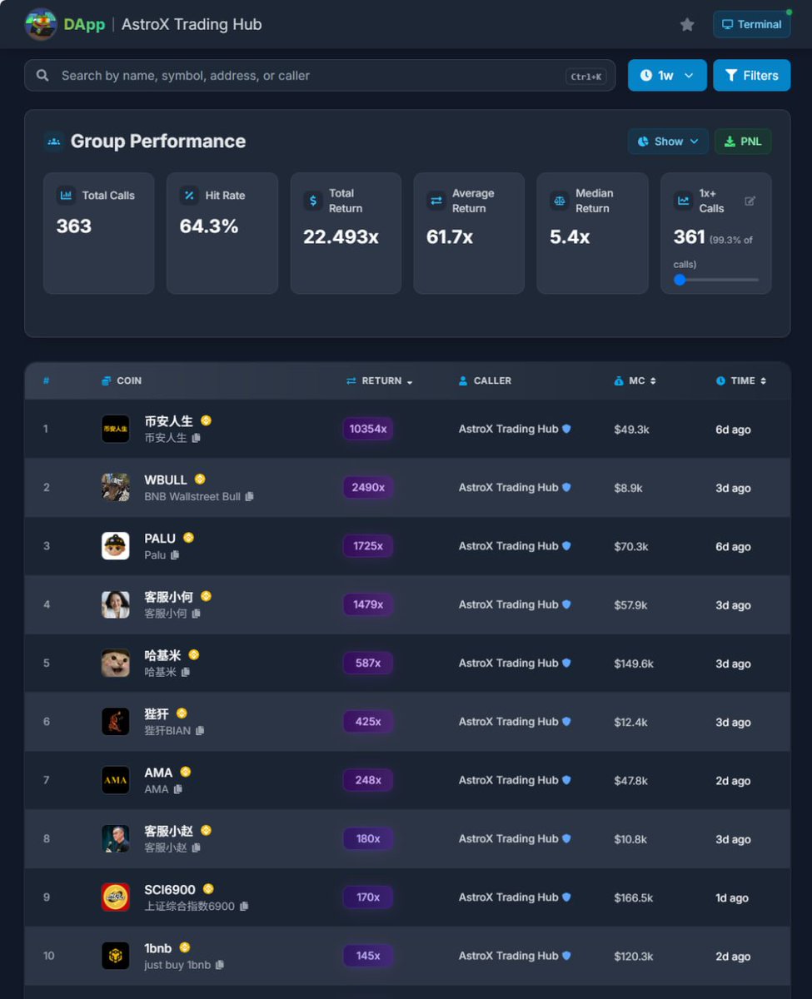Click the COIN column header
Image resolution: width=812 pixels, height=999 pixels.
click(x=122, y=380)
